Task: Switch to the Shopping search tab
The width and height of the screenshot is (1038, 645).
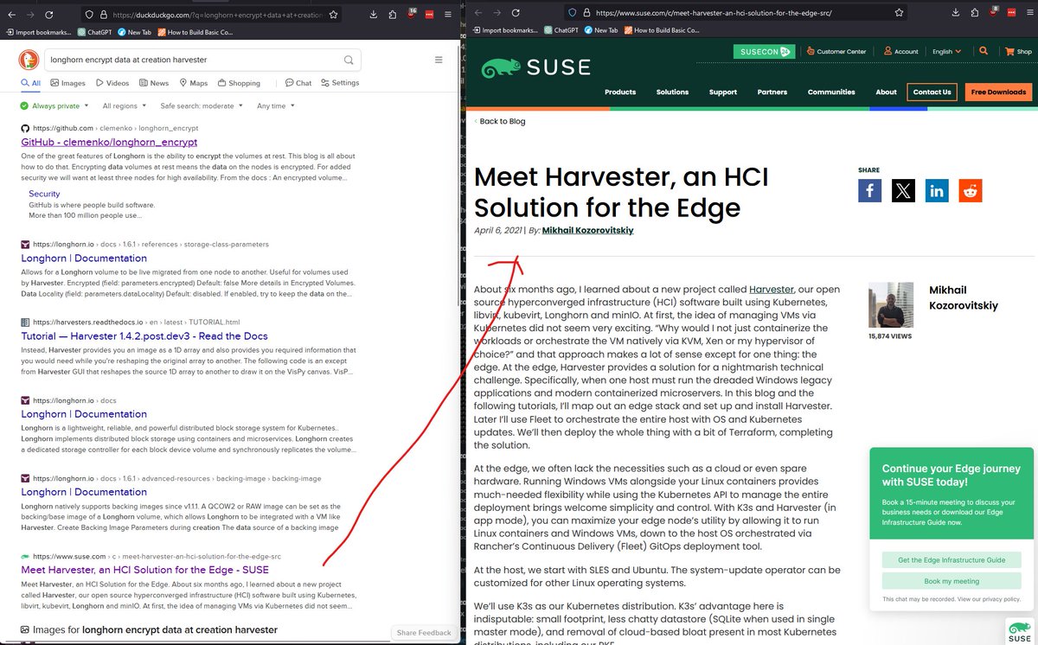Action: (x=239, y=83)
